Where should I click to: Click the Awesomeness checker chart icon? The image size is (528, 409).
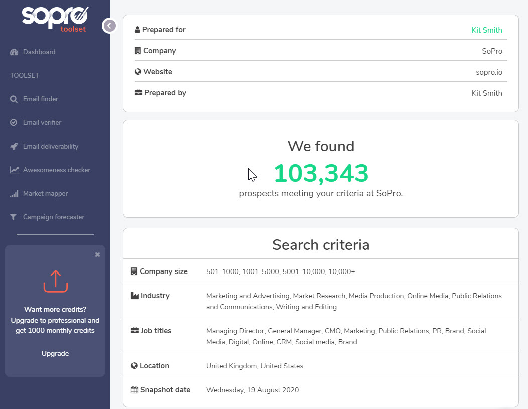click(14, 170)
